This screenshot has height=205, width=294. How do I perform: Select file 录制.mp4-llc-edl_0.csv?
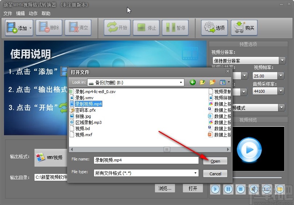click(x=95, y=92)
